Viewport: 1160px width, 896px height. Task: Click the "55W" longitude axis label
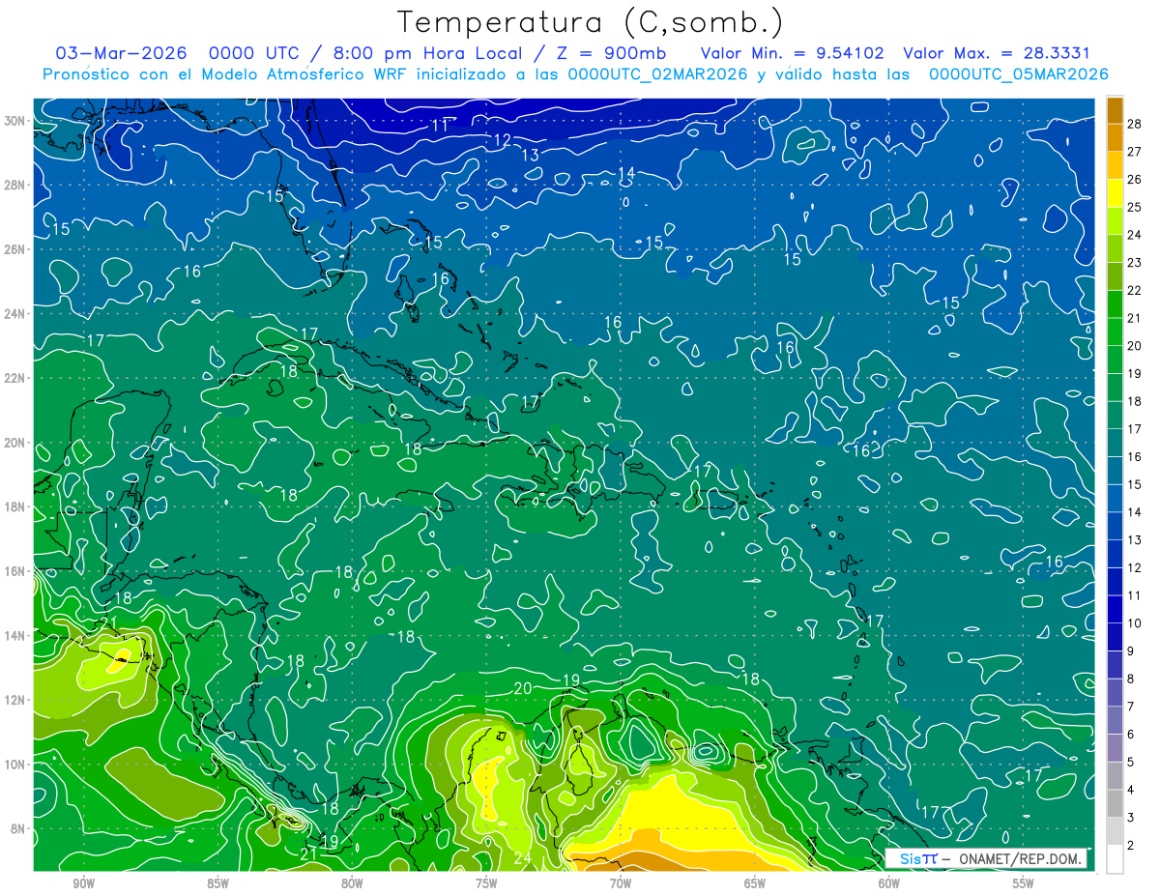tap(1024, 883)
